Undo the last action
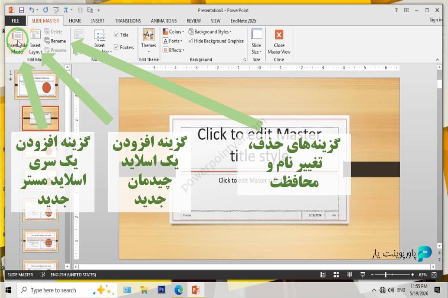The width and height of the screenshot is (448, 298). point(31,10)
